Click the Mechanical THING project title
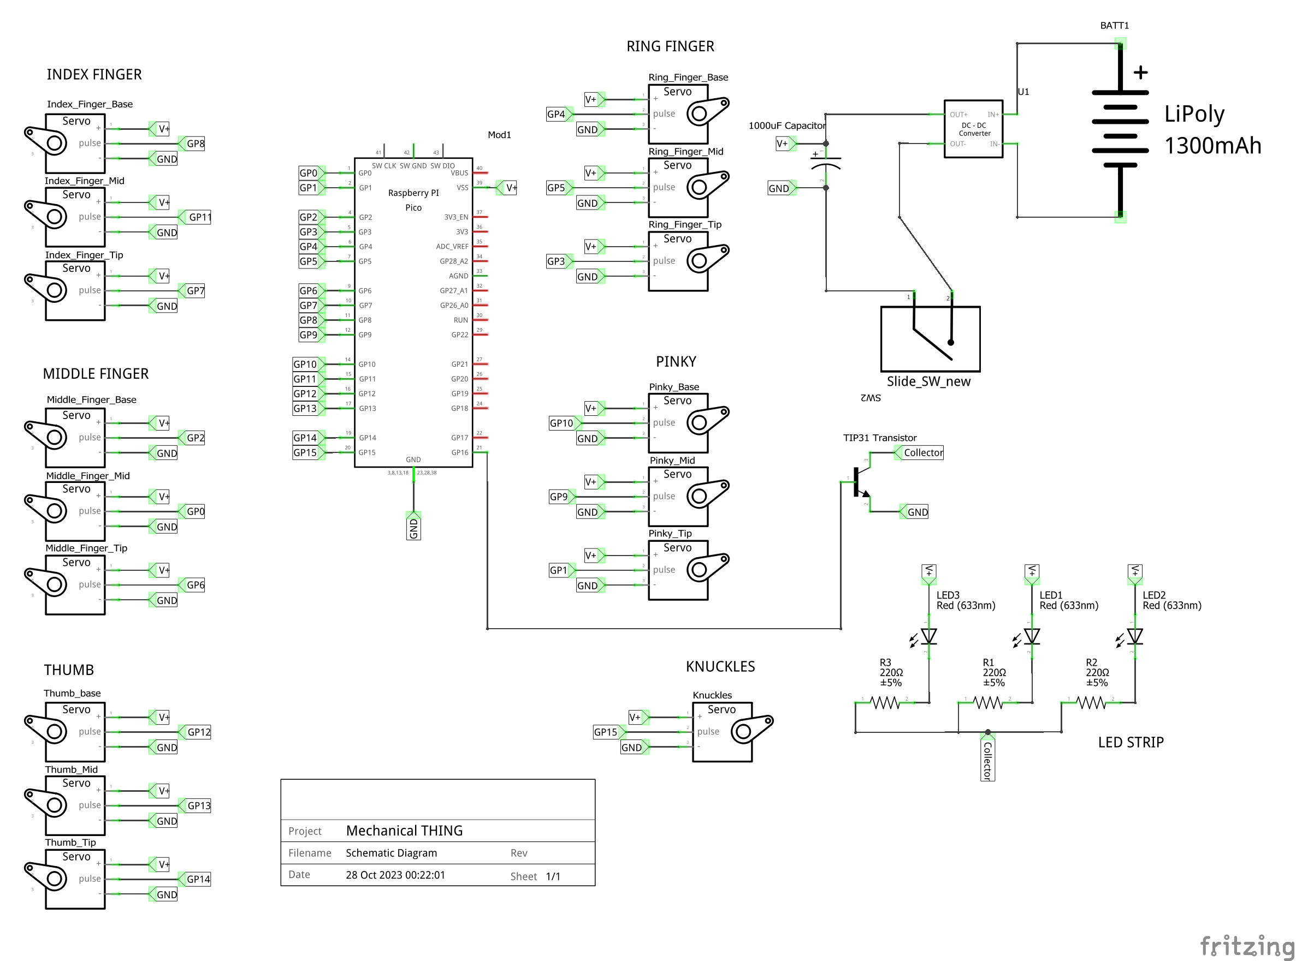The image size is (1296, 961). pos(404,831)
